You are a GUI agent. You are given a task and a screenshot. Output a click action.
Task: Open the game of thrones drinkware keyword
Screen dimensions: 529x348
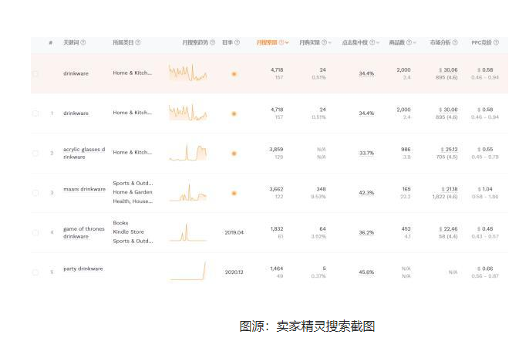82,232
